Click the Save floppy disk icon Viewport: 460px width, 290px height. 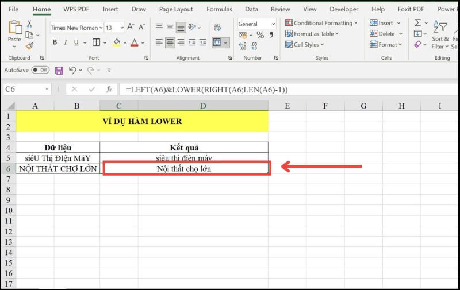59,70
